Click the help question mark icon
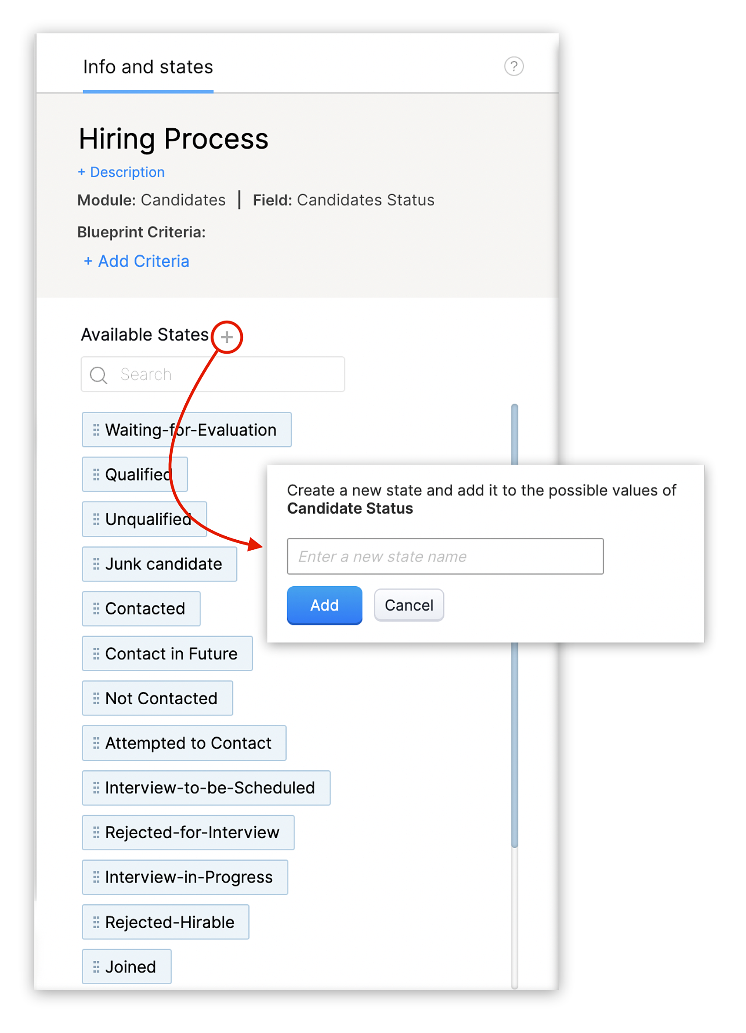Viewport: 746px width, 1033px height. [x=514, y=67]
